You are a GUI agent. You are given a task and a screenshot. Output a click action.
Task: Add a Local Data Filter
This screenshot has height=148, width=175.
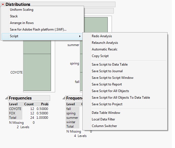pos(103,119)
